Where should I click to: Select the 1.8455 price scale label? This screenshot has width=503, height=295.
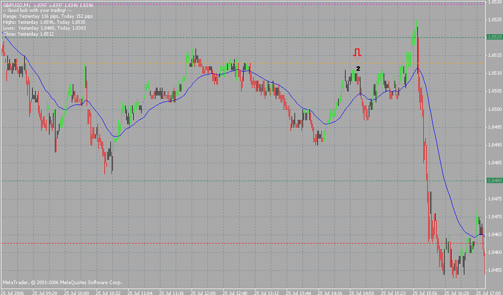495,270
